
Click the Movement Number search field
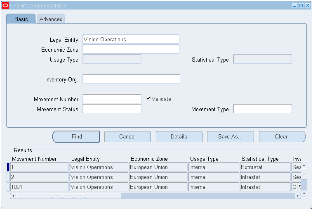coord(112,99)
